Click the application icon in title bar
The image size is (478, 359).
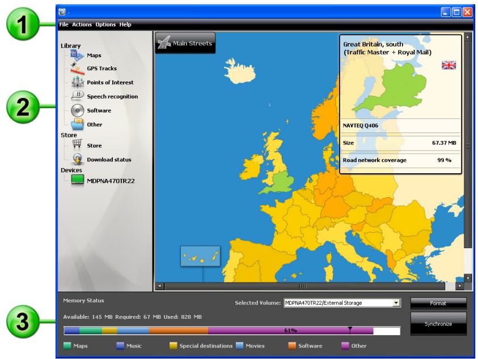click(x=62, y=12)
